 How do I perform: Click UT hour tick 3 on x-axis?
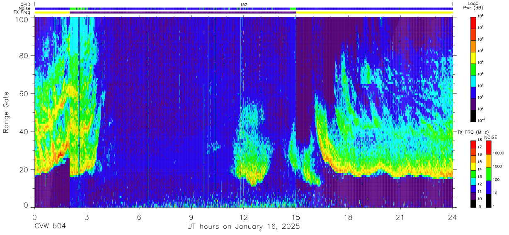tap(87, 217)
